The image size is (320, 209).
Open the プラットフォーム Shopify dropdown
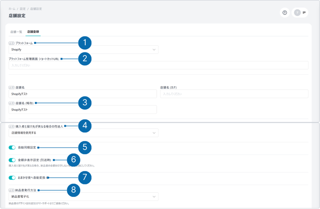point(83,50)
